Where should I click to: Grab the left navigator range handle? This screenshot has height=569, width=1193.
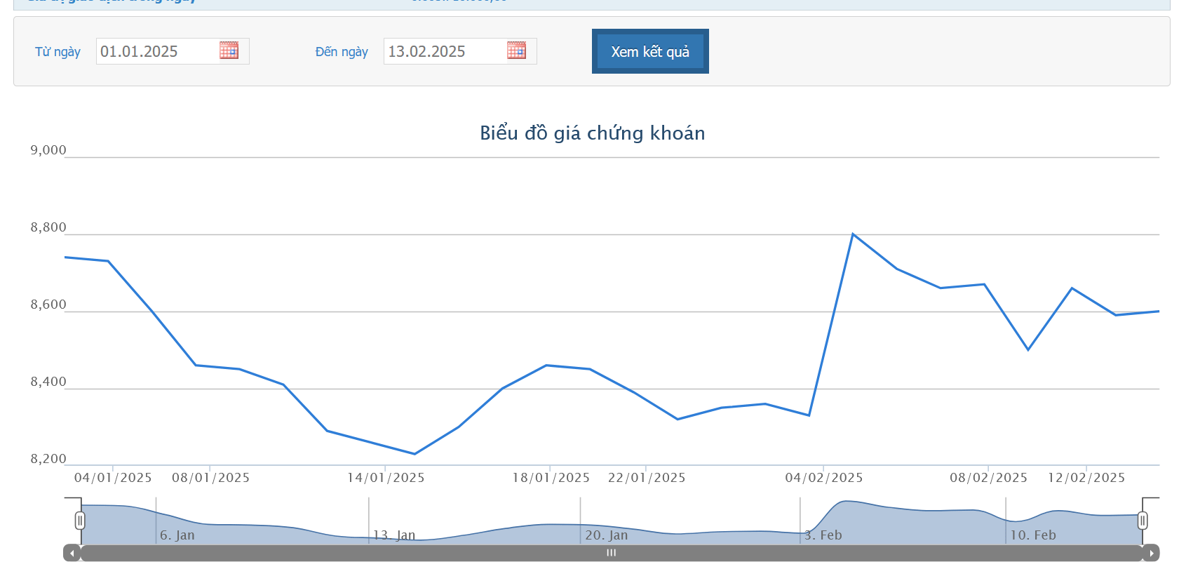(80, 521)
